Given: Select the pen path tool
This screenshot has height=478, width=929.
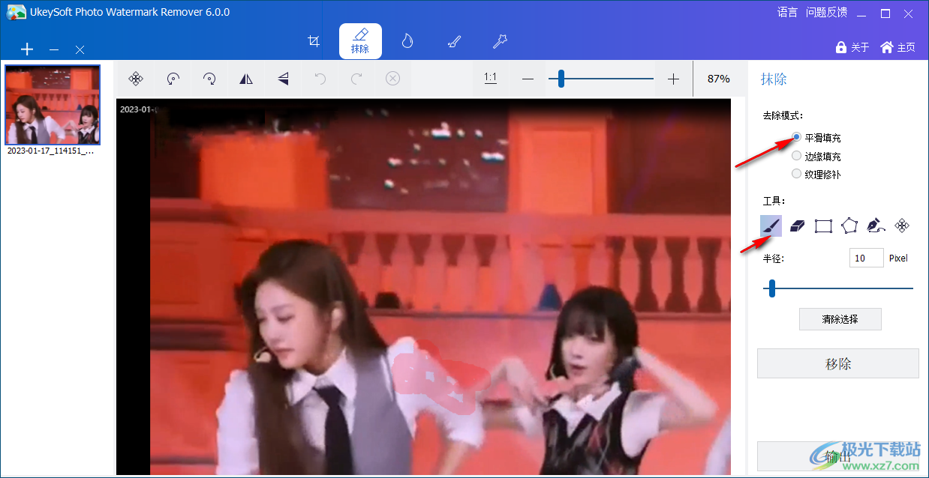Looking at the screenshot, I should coord(876,226).
